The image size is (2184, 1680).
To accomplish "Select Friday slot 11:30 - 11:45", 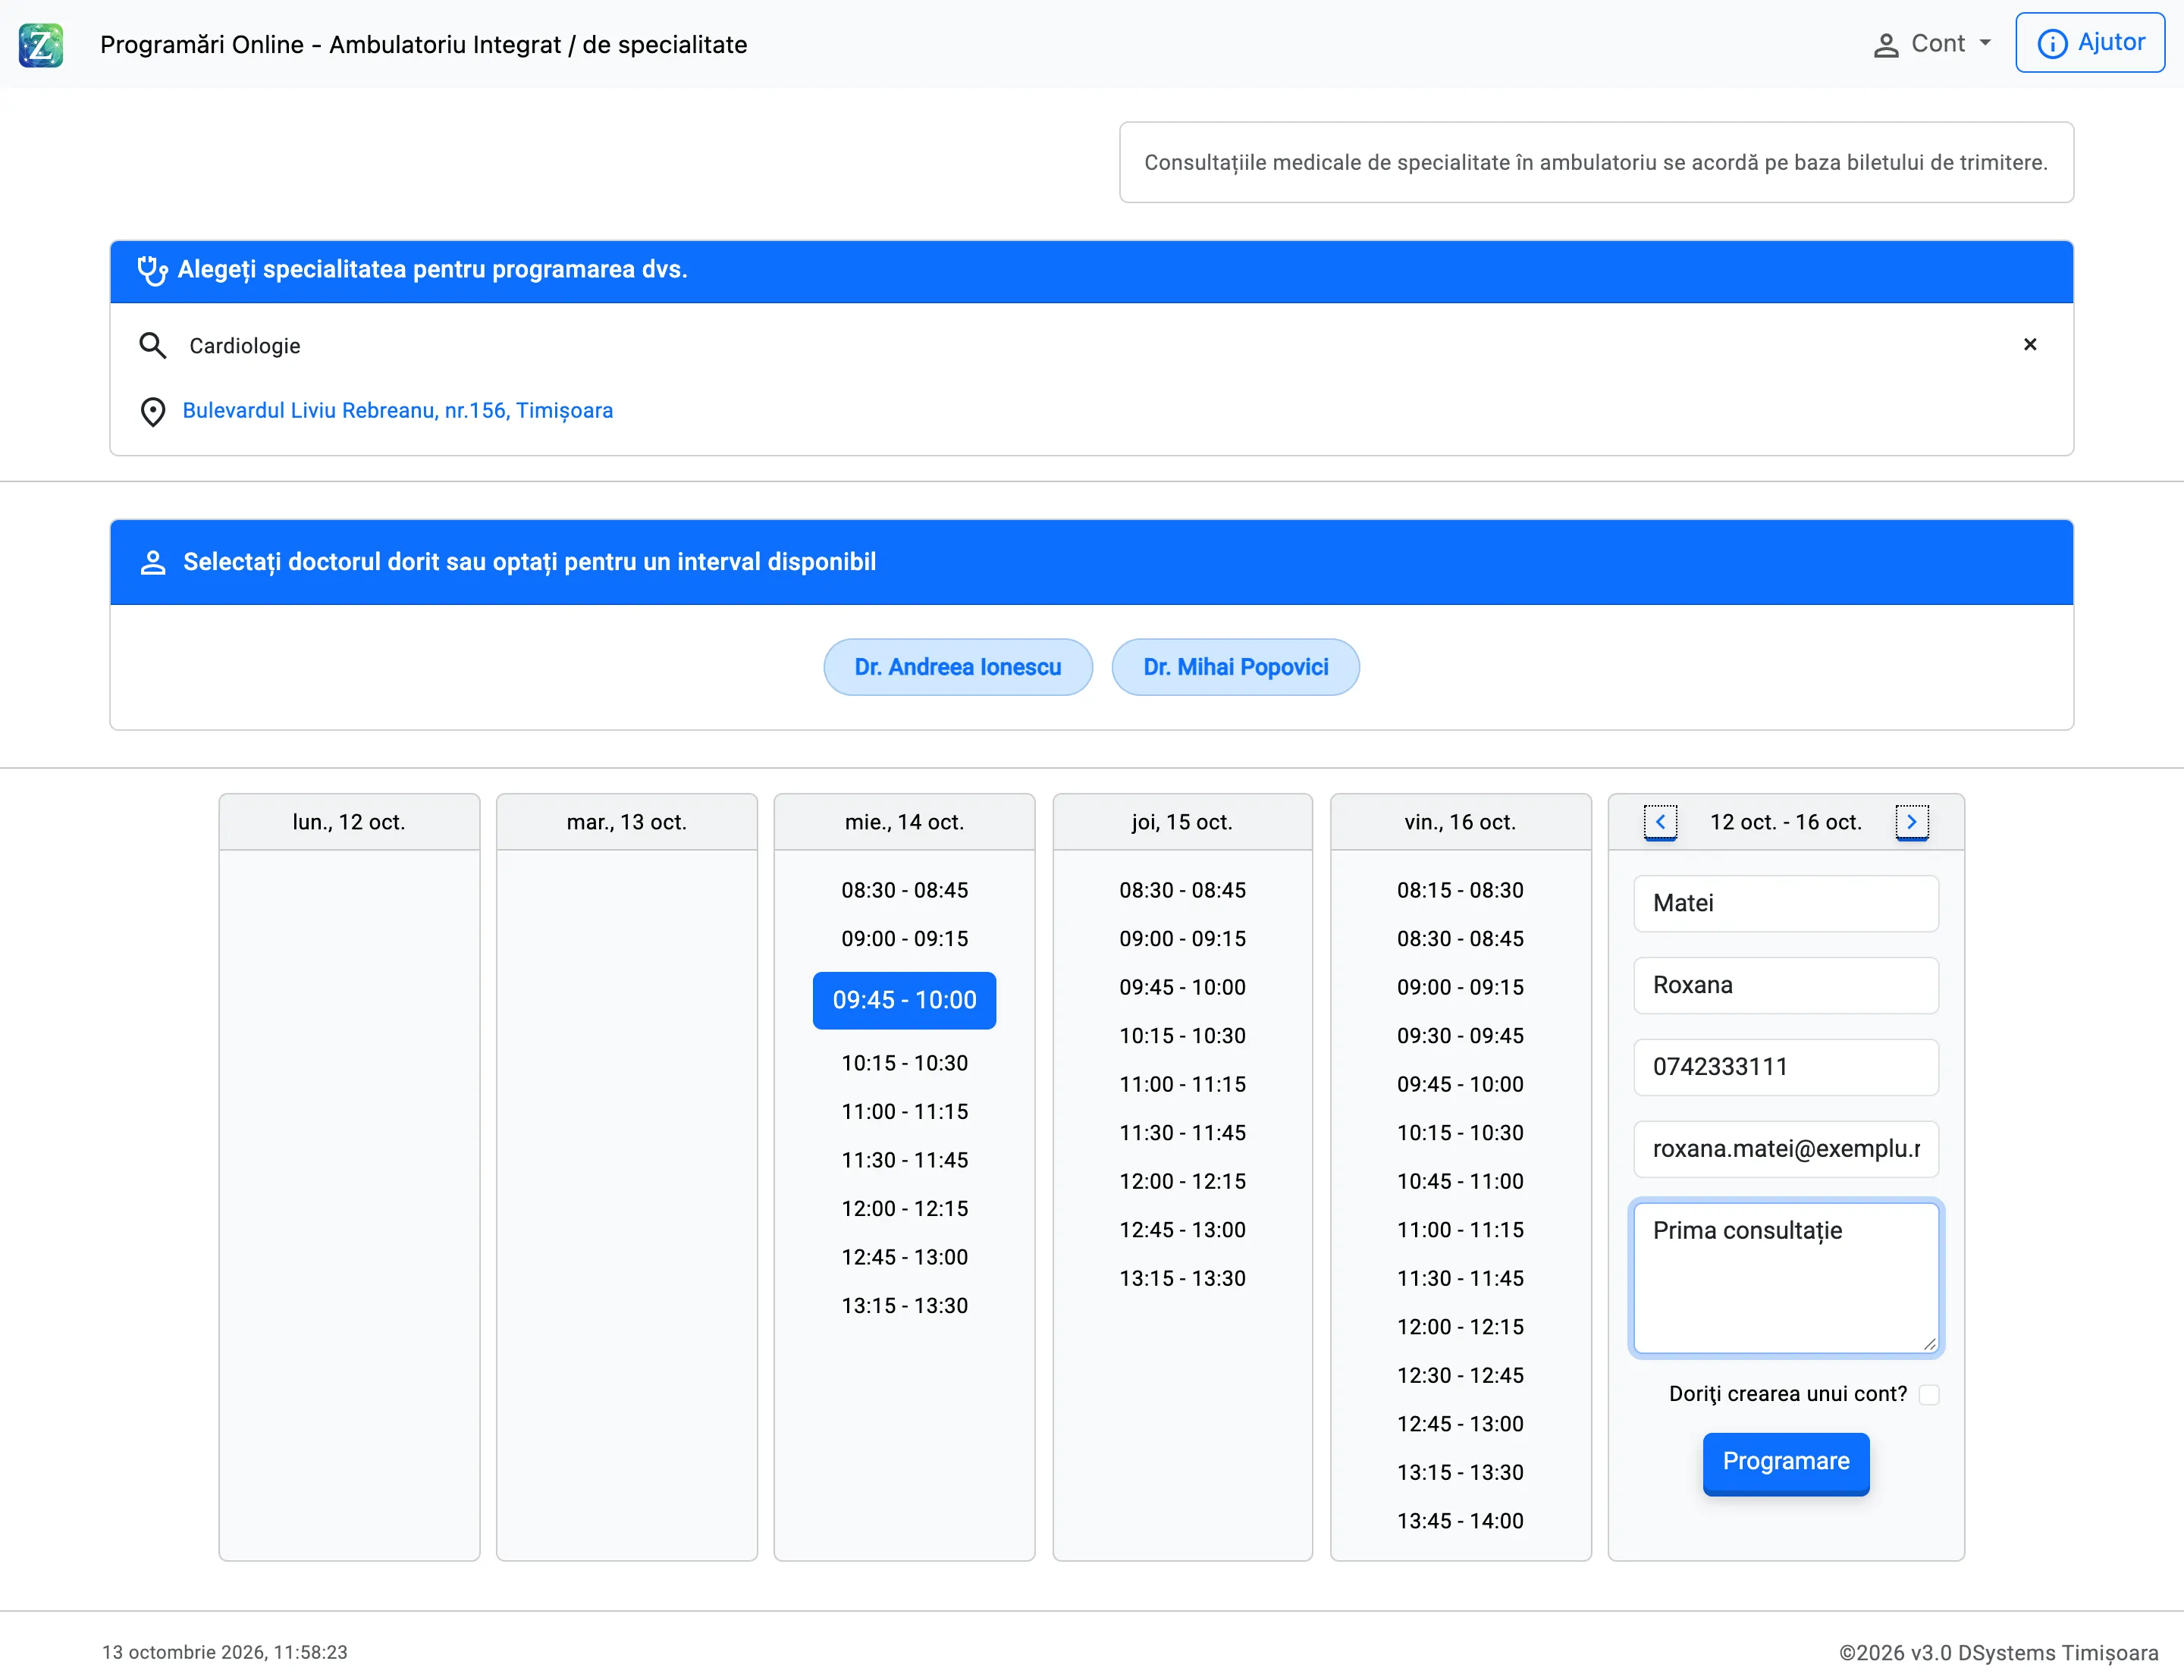I will [x=1461, y=1278].
